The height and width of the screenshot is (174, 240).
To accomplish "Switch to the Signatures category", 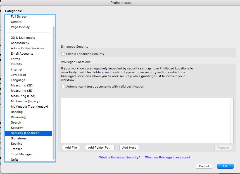I will coord(19,138).
